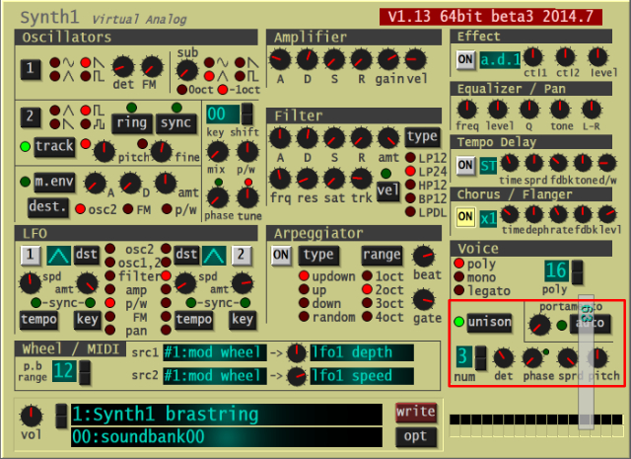The height and width of the screenshot is (459, 631).
Task: Select the arpeggiator random mode
Action: click(x=304, y=317)
